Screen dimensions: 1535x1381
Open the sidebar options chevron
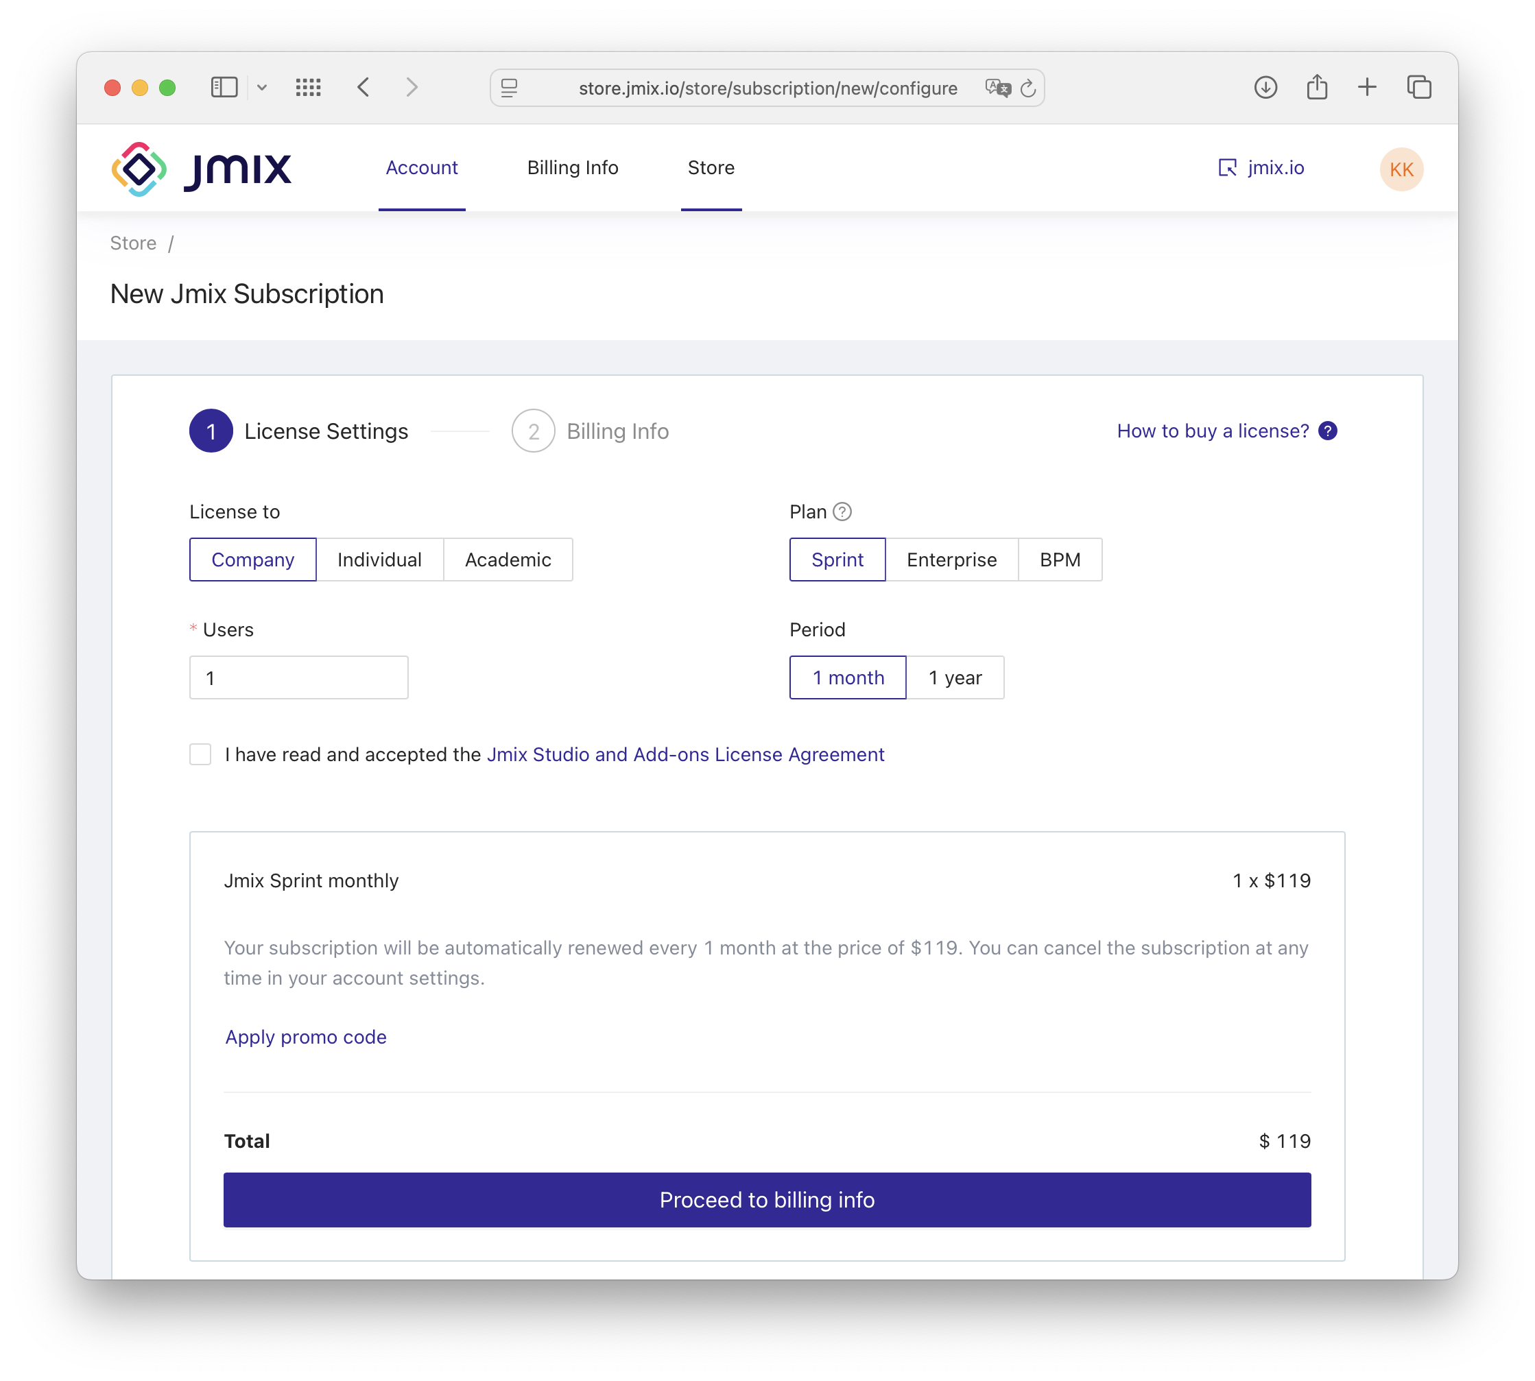[262, 87]
